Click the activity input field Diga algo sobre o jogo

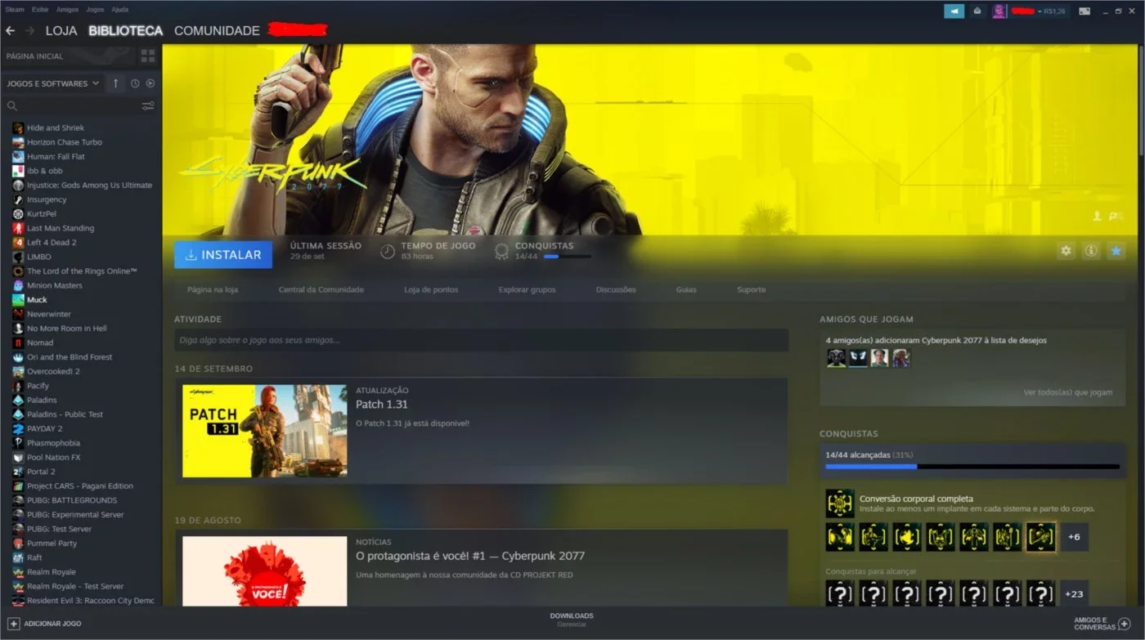(481, 340)
